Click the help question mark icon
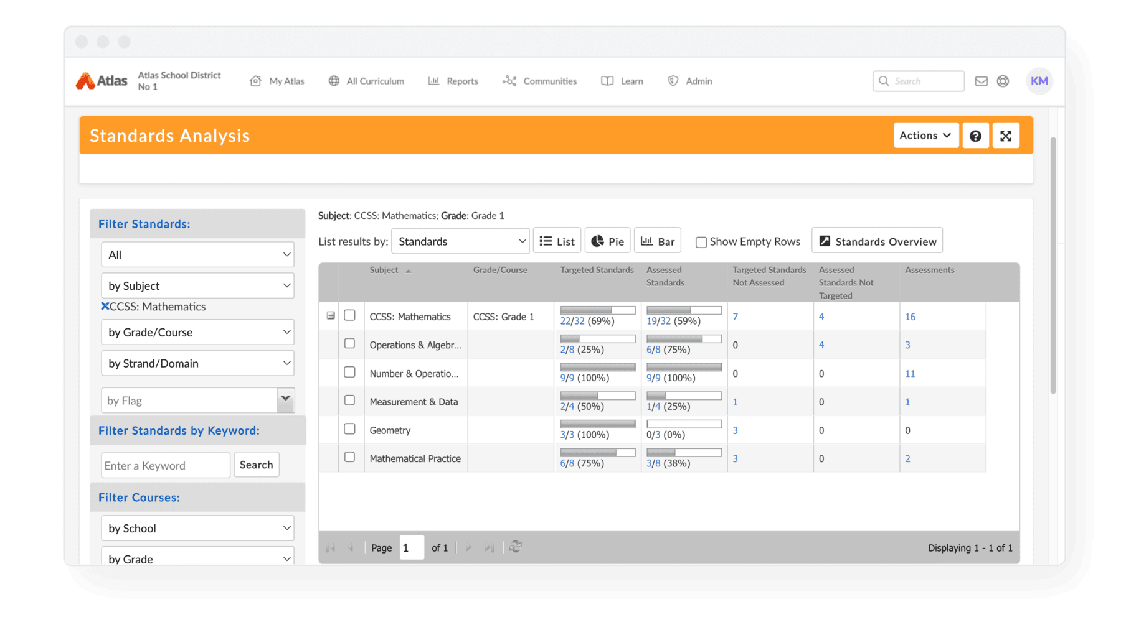Image resolution: width=1121 pixels, height=630 pixels. pyautogui.click(x=975, y=136)
